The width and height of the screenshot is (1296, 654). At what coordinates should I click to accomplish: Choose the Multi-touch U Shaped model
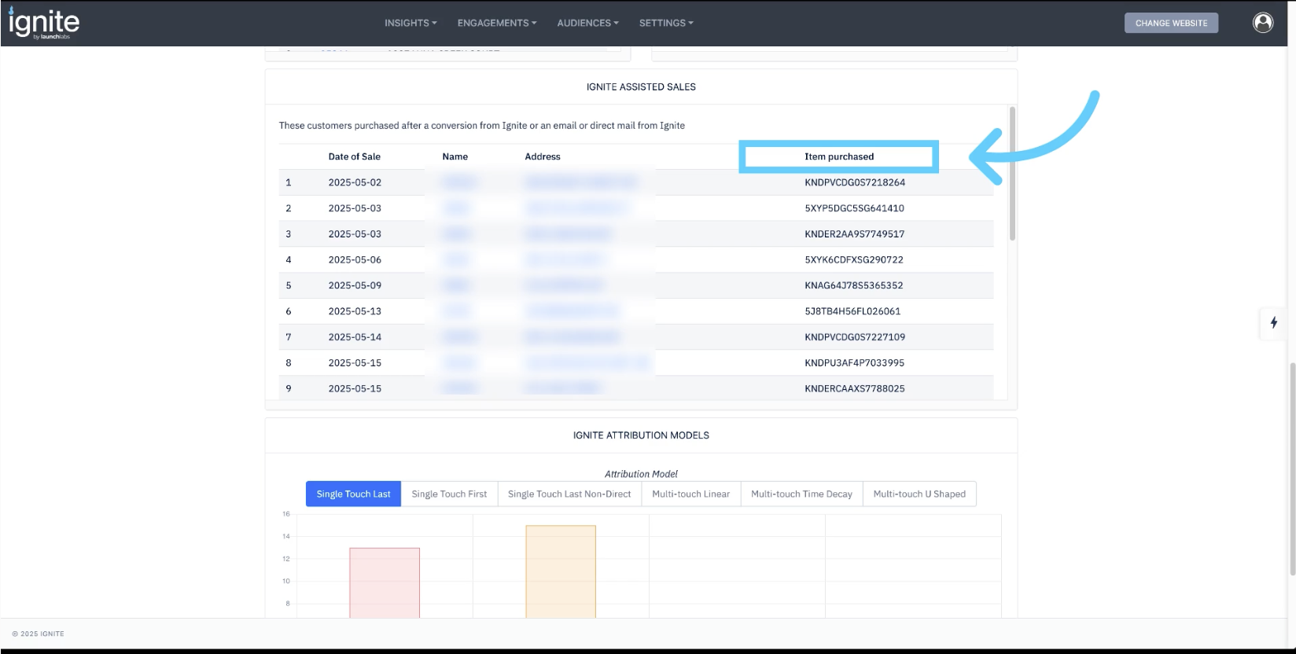[x=919, y=494]
